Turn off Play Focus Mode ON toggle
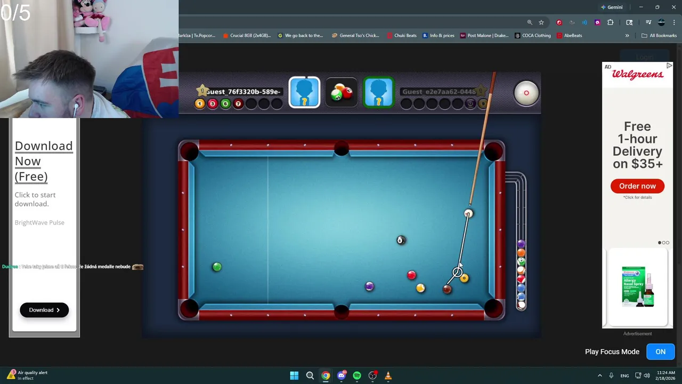The image size is (682, 384). [660, 352]
